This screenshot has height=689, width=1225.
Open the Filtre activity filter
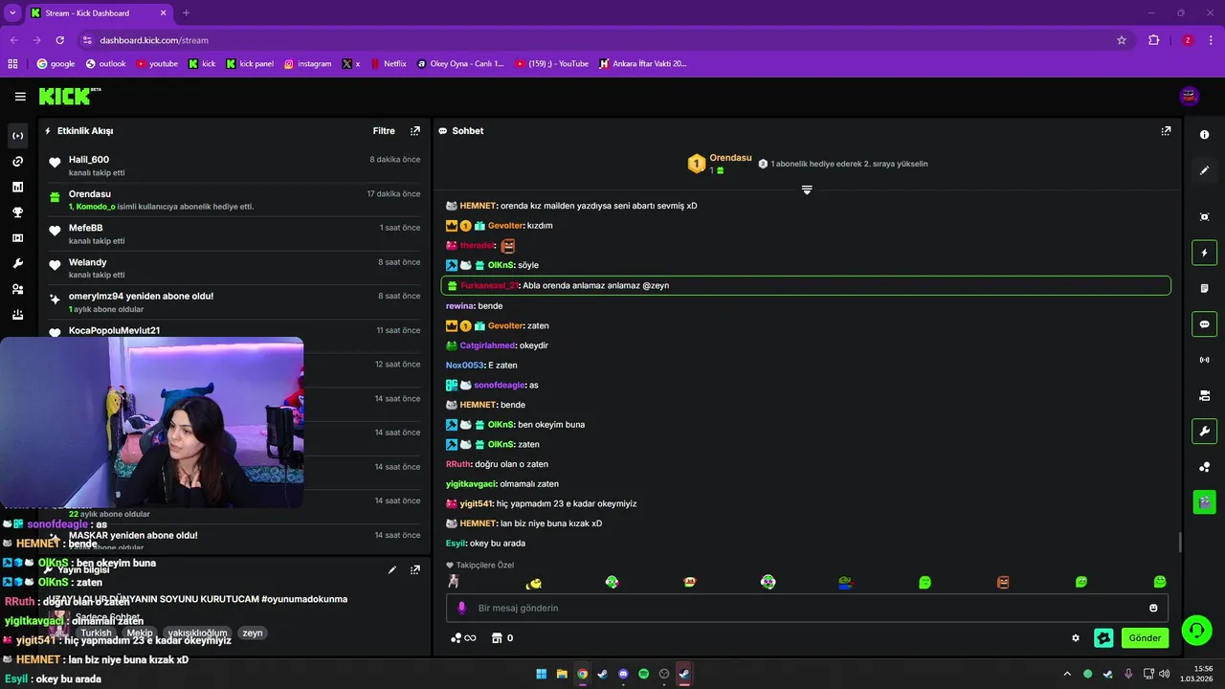coord(384,131)
